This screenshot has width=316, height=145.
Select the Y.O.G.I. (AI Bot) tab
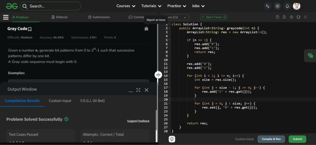tap(92, 101)
